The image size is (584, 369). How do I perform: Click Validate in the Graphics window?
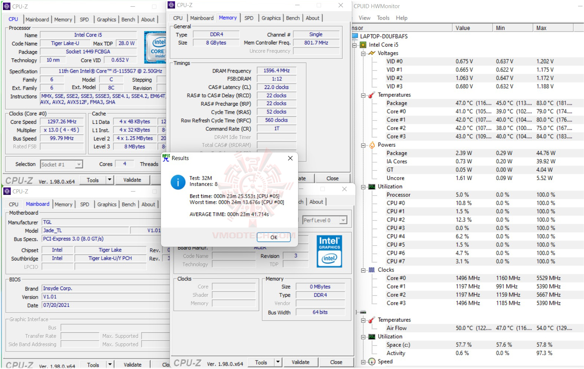click(x=300, y=362)
